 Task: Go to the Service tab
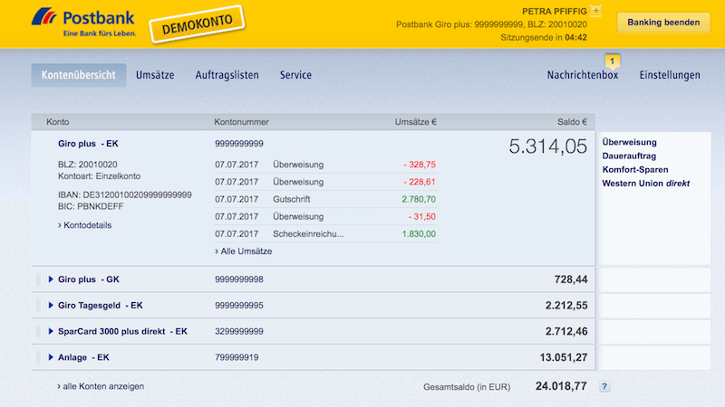(296, 75)
